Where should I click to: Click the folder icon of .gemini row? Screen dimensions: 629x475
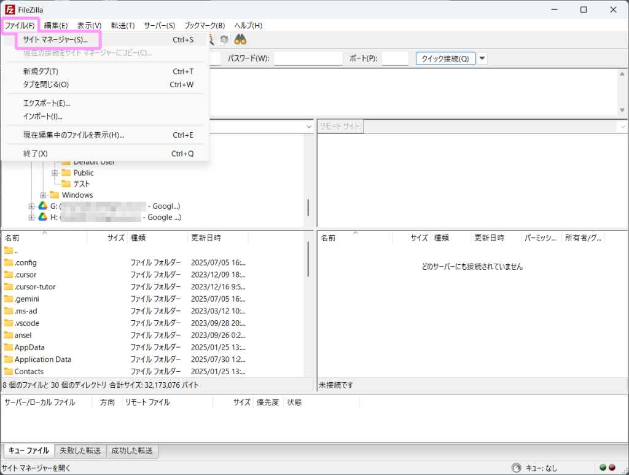pos(9,299)
